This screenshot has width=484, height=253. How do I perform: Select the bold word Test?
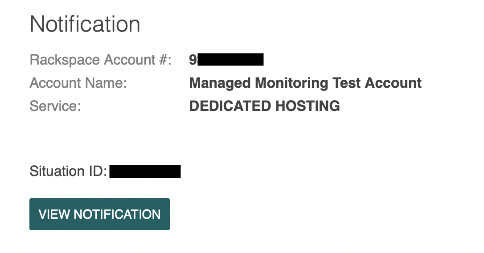point(346,83)
